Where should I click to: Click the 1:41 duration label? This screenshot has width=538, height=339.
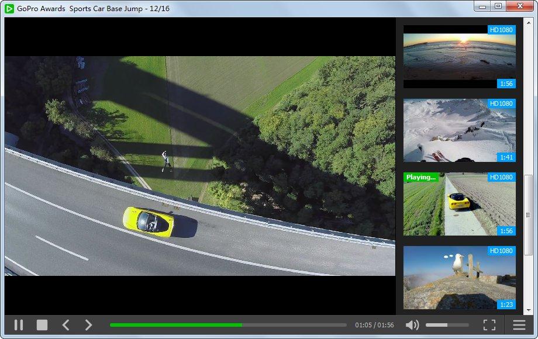506,157
